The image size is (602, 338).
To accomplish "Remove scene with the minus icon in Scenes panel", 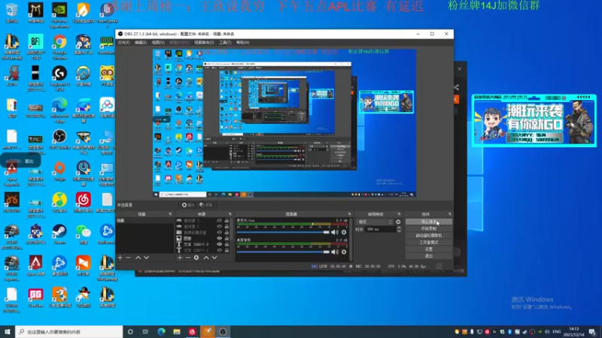I will (128, 258).
